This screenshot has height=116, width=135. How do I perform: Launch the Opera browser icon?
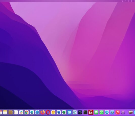coord(48,112)
